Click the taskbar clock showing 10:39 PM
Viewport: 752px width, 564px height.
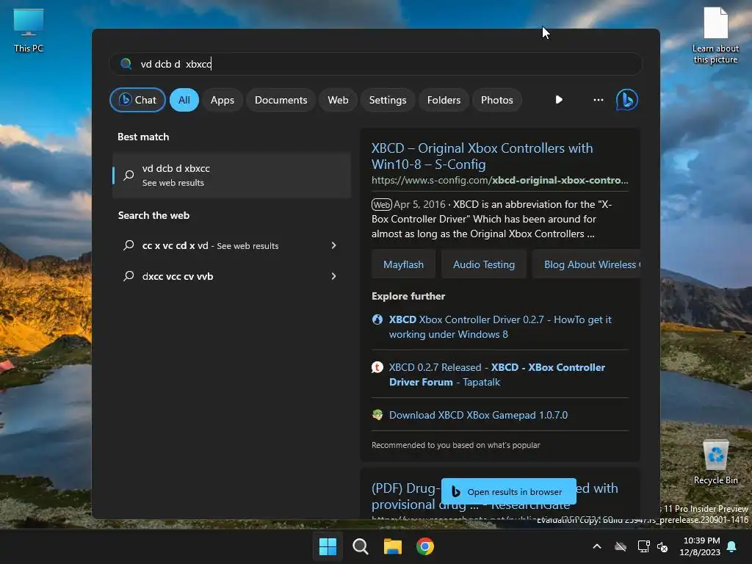point(700,546)
